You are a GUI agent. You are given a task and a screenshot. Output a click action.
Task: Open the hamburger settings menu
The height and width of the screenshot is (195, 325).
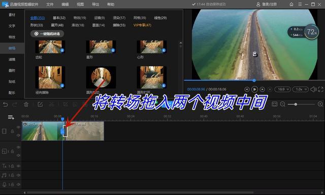(x=300, y=5)
